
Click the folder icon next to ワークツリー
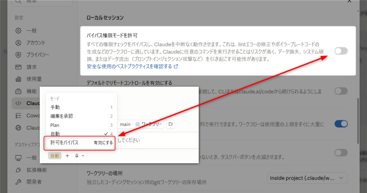[x=171, y=124]
